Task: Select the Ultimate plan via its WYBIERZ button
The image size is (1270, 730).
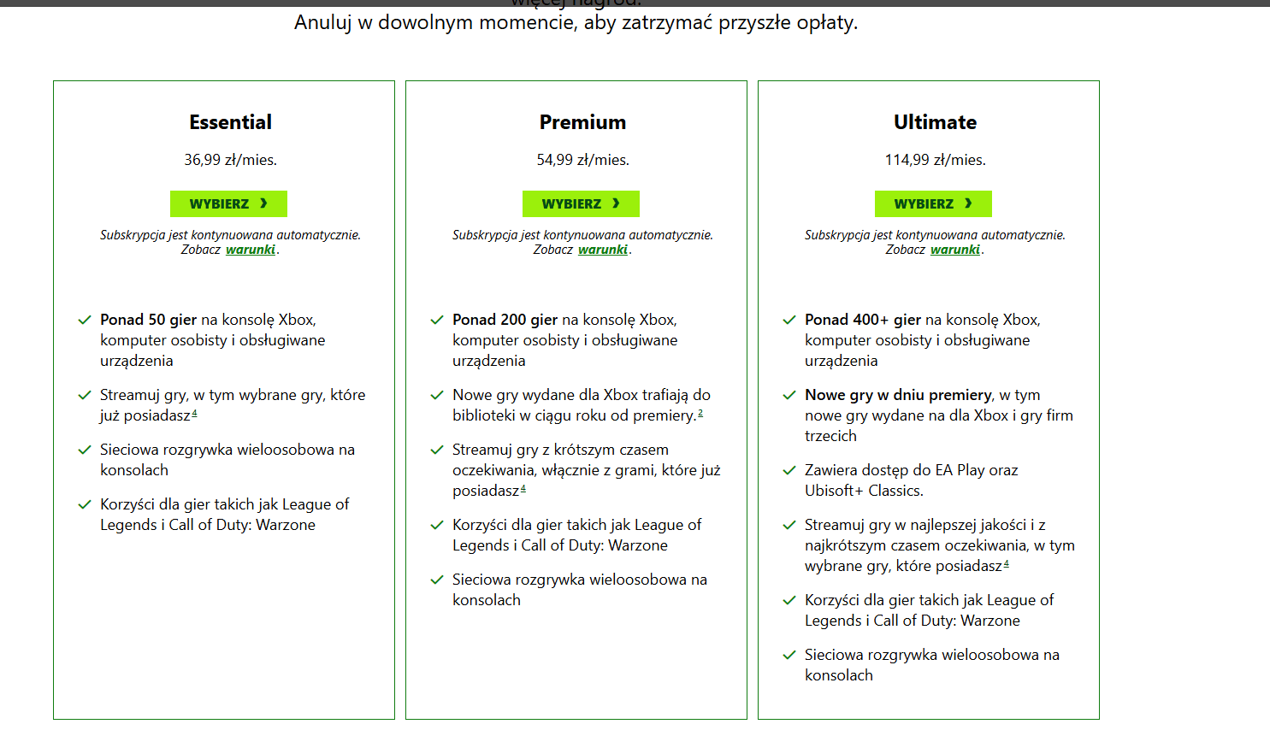Action: tap(933, 203)
